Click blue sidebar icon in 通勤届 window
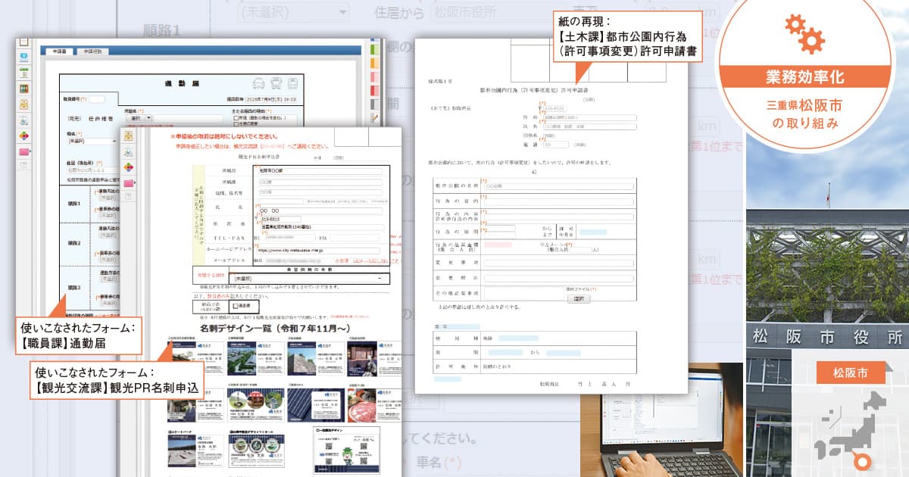 click(x=24, y=57)
